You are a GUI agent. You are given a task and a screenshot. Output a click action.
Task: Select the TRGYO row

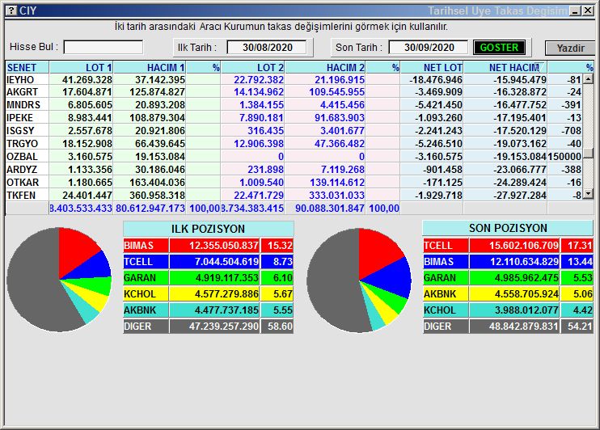294,144
